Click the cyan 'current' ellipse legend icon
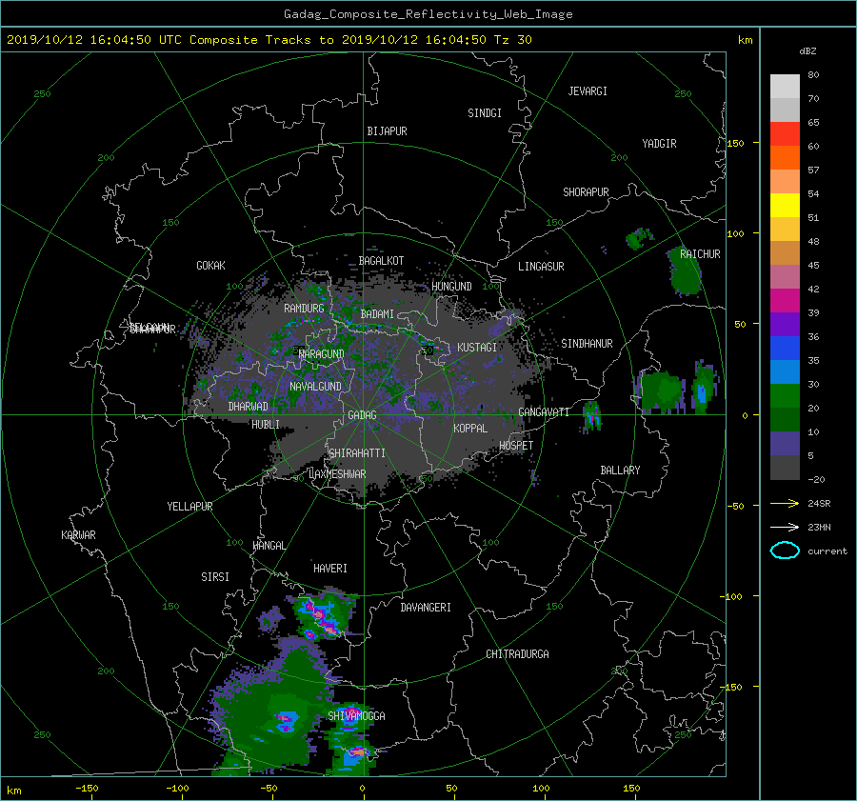Image resolution: width=857 pixels, height=801 pixels. click(x=785, y=551)
